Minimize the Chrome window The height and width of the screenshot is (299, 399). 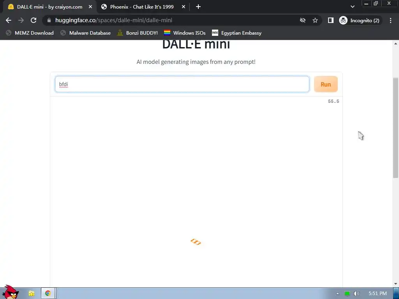366,3
